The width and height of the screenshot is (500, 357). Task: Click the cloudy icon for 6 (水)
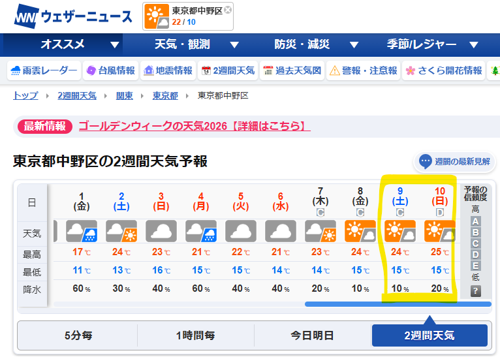click(x=281, y=231)
